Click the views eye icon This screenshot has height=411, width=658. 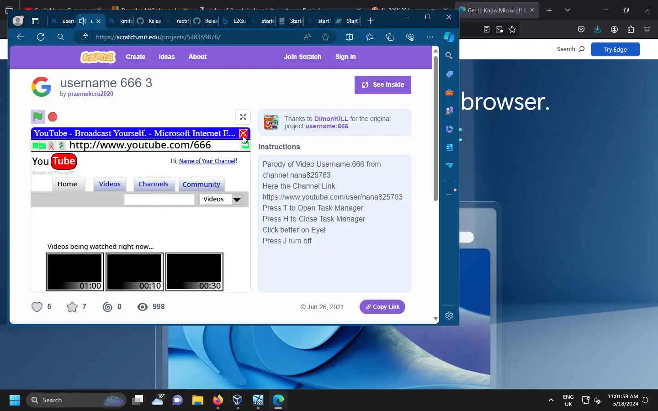pyautogui.click(x=143, y=307)
